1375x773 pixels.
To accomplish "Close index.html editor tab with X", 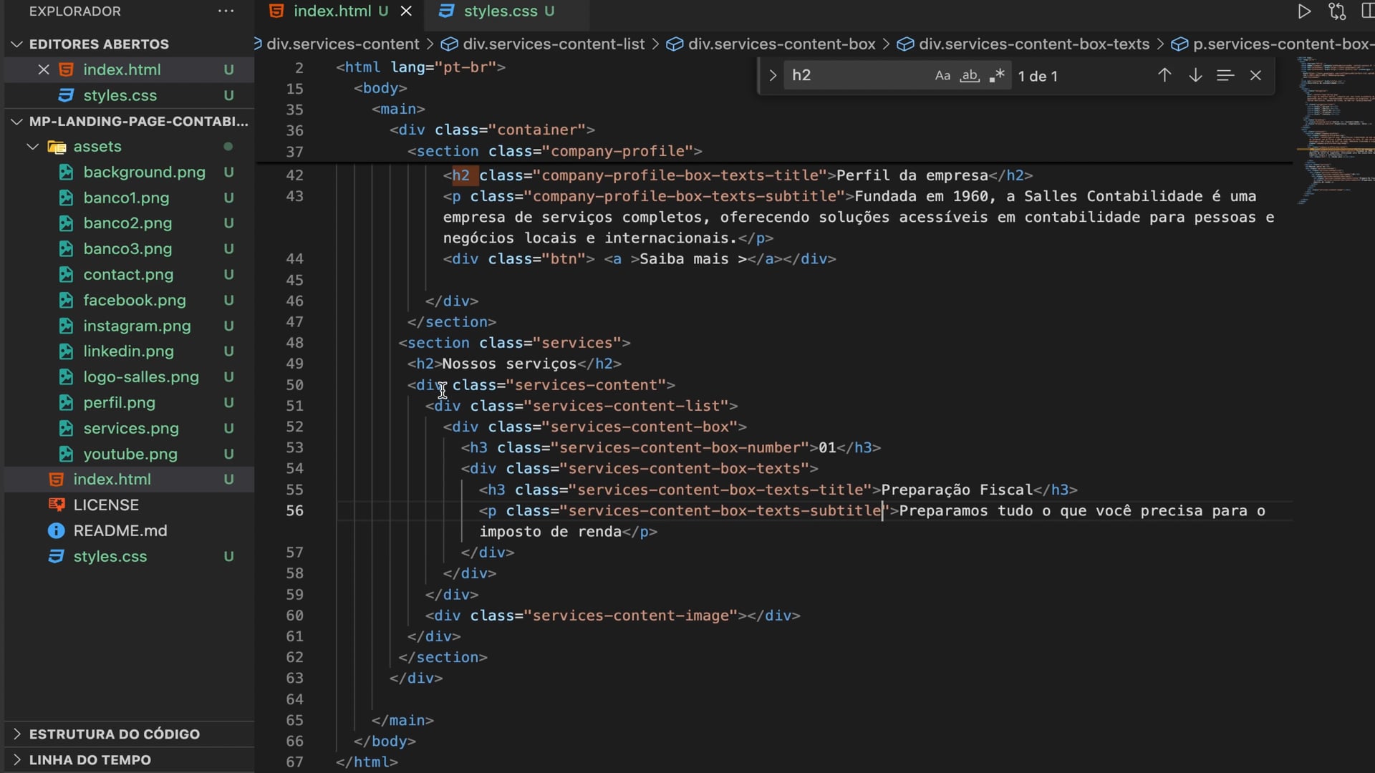I will [x=406, y=11].
